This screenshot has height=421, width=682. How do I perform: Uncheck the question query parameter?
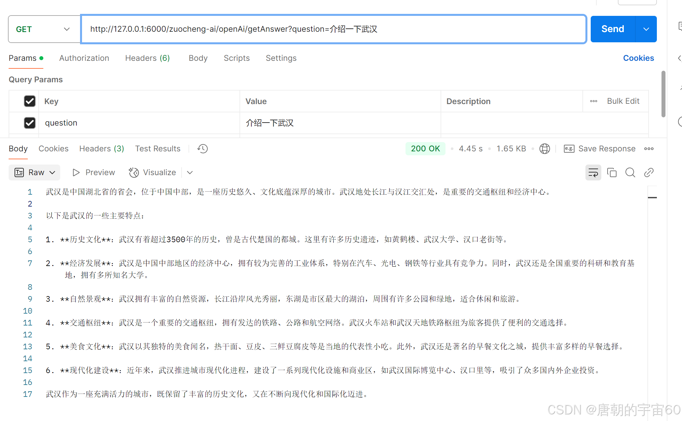click(30, 123)
